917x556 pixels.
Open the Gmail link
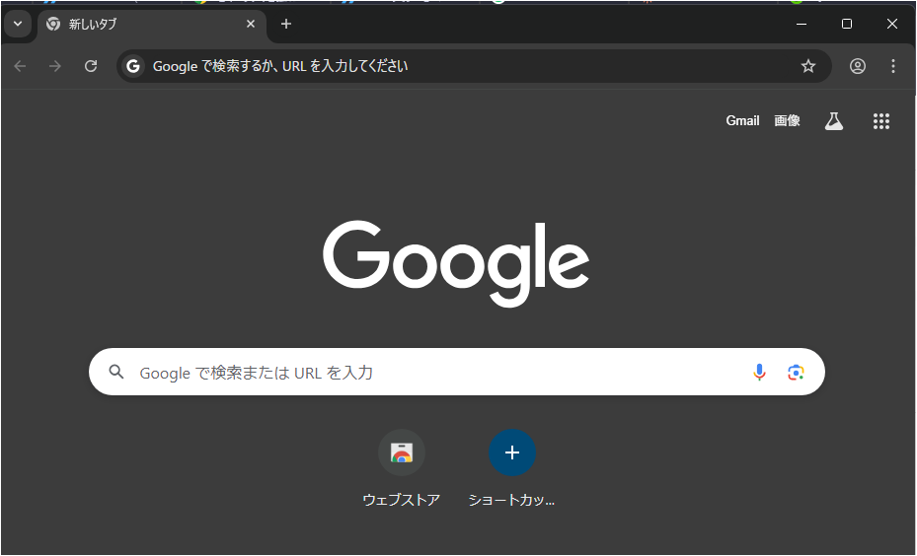point(742,121)
